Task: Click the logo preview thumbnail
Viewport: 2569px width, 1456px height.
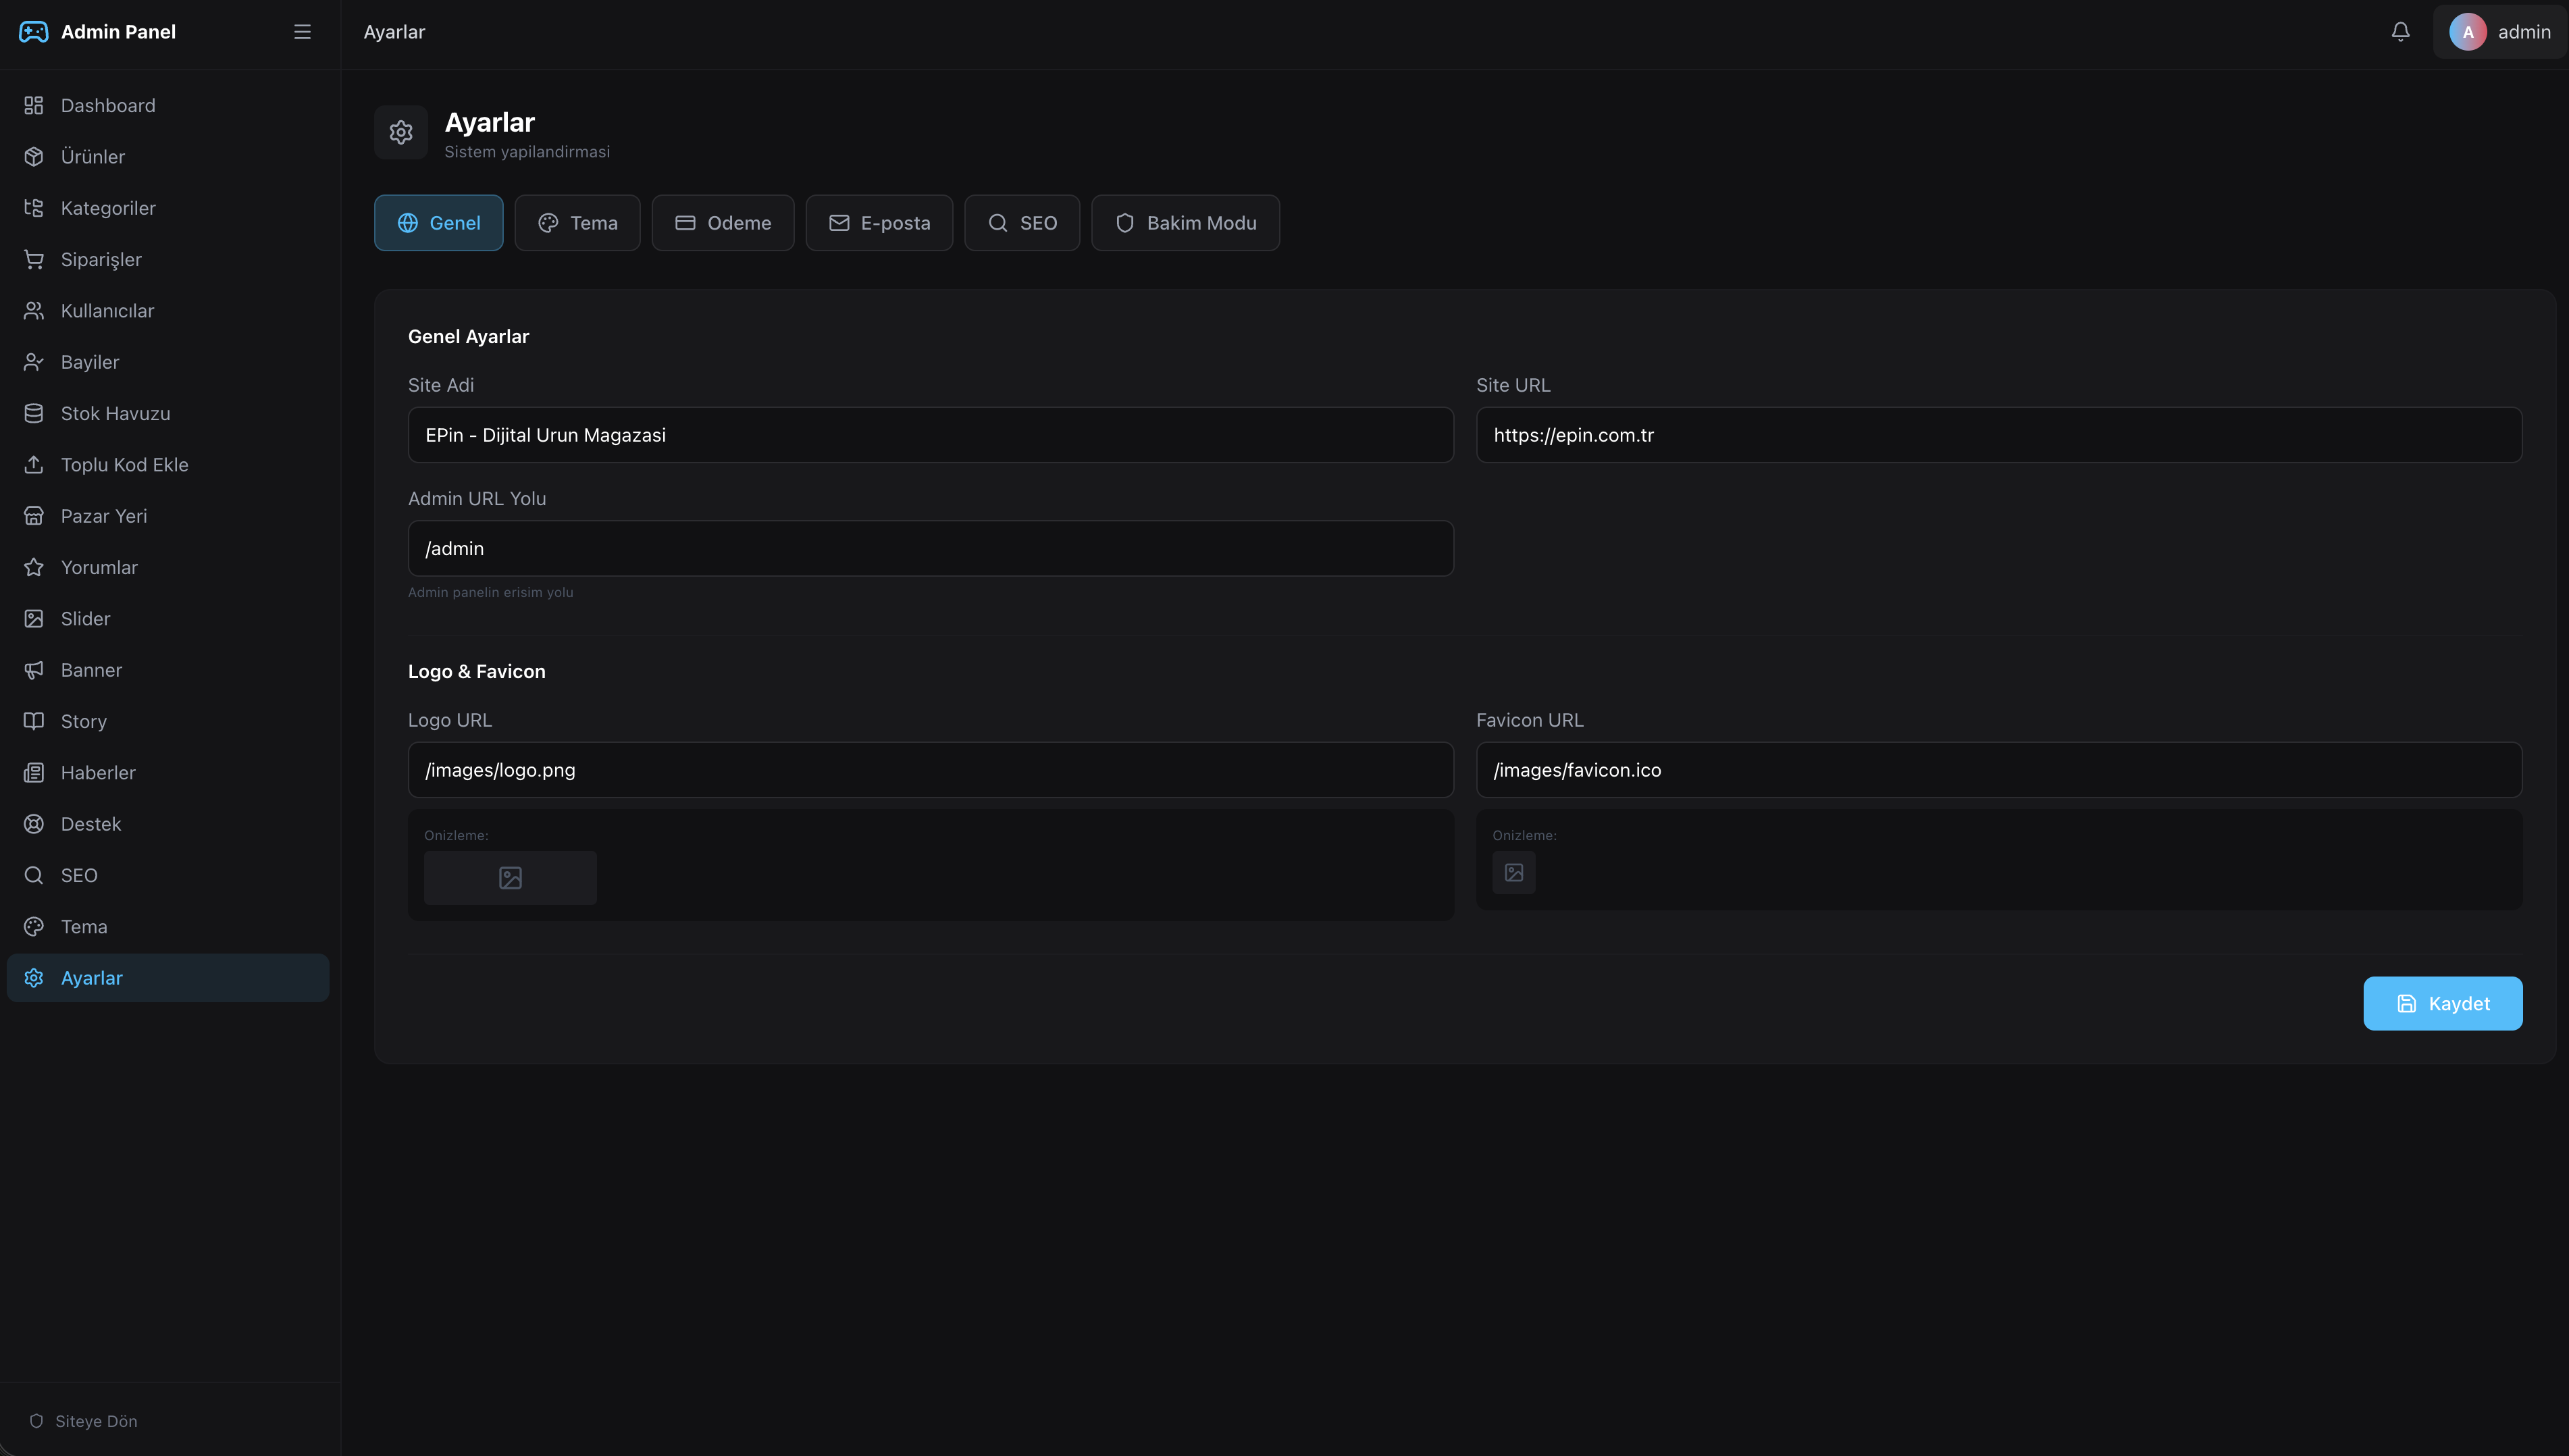Action: tap(510, 878)
